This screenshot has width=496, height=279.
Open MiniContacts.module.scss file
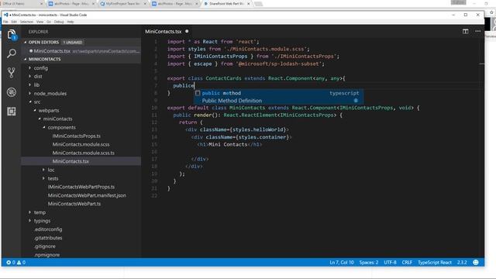[81, 144]
